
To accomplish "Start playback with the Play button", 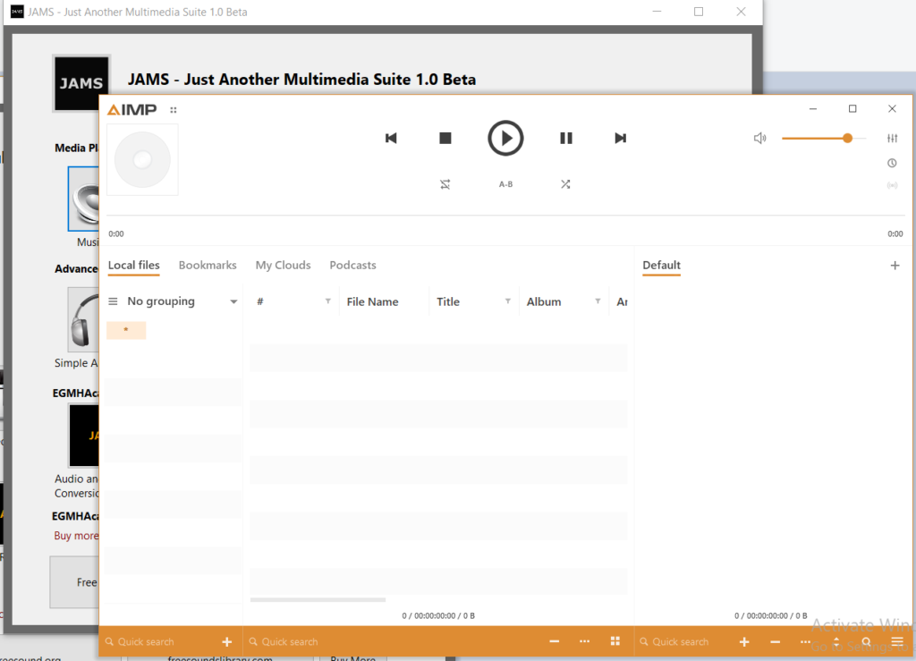I will click(x=505, y=139).
